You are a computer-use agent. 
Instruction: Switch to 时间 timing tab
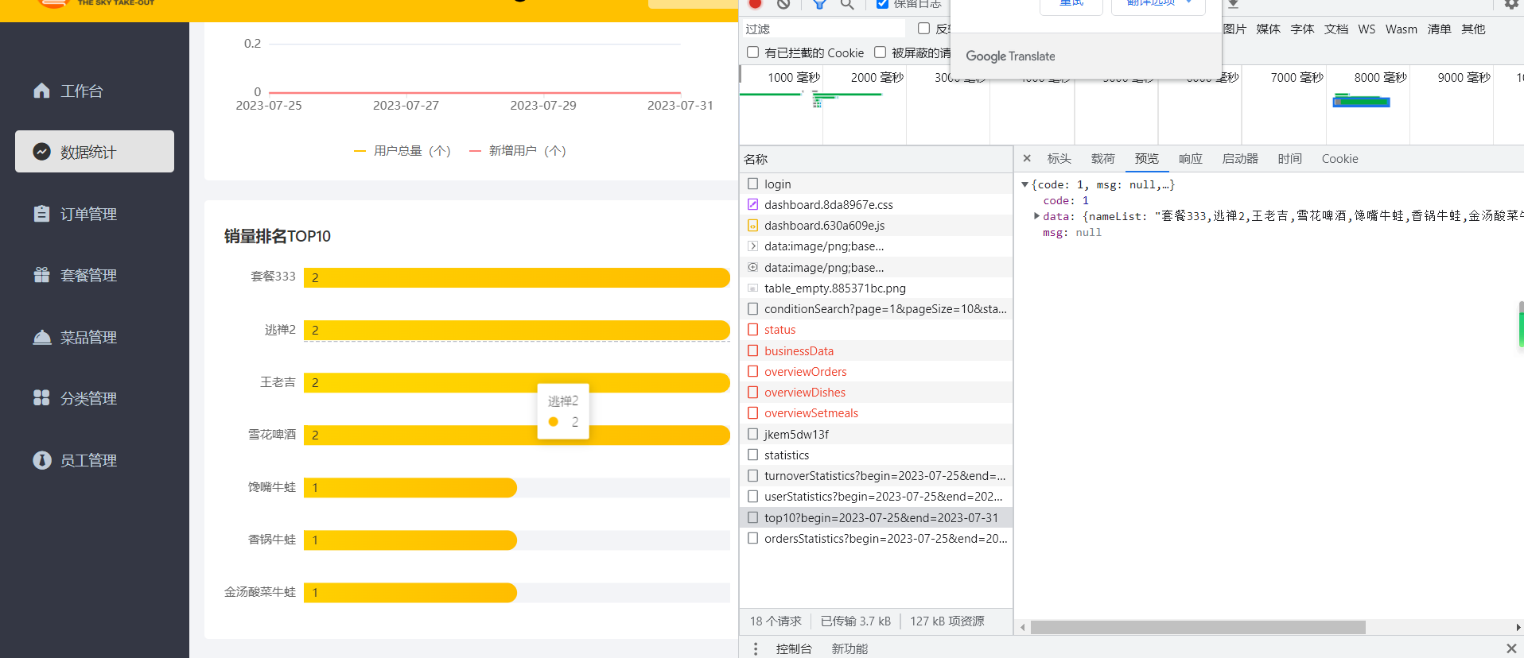pyautogui.click(x=1289, y=158)
